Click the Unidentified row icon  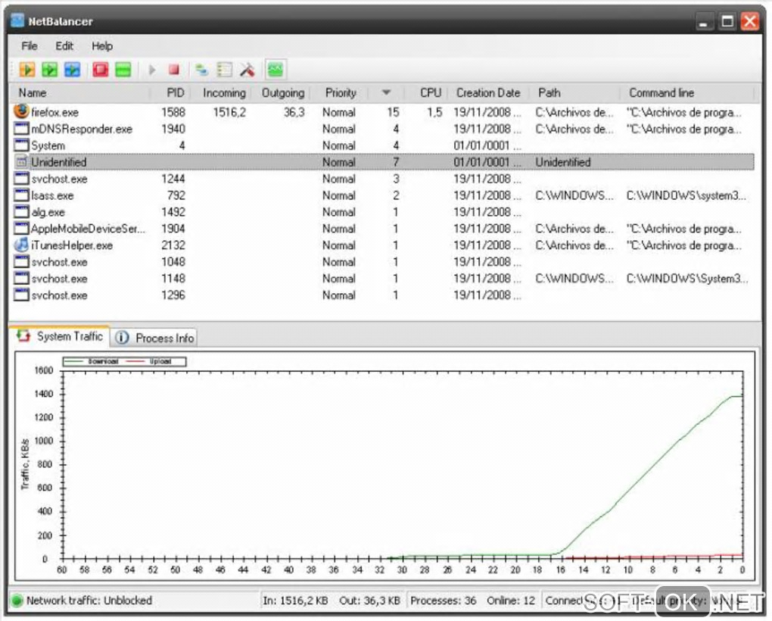(x=21, y=161)
